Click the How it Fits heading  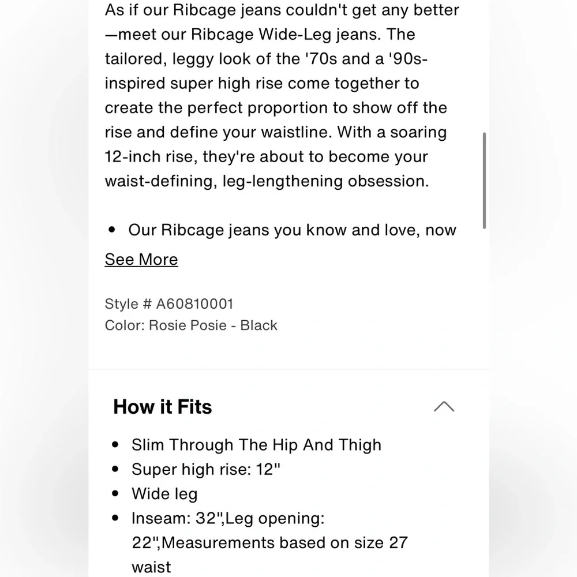pos(163,407)
